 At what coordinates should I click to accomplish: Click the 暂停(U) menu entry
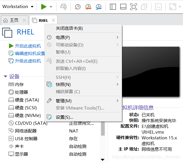coord(83,52)
